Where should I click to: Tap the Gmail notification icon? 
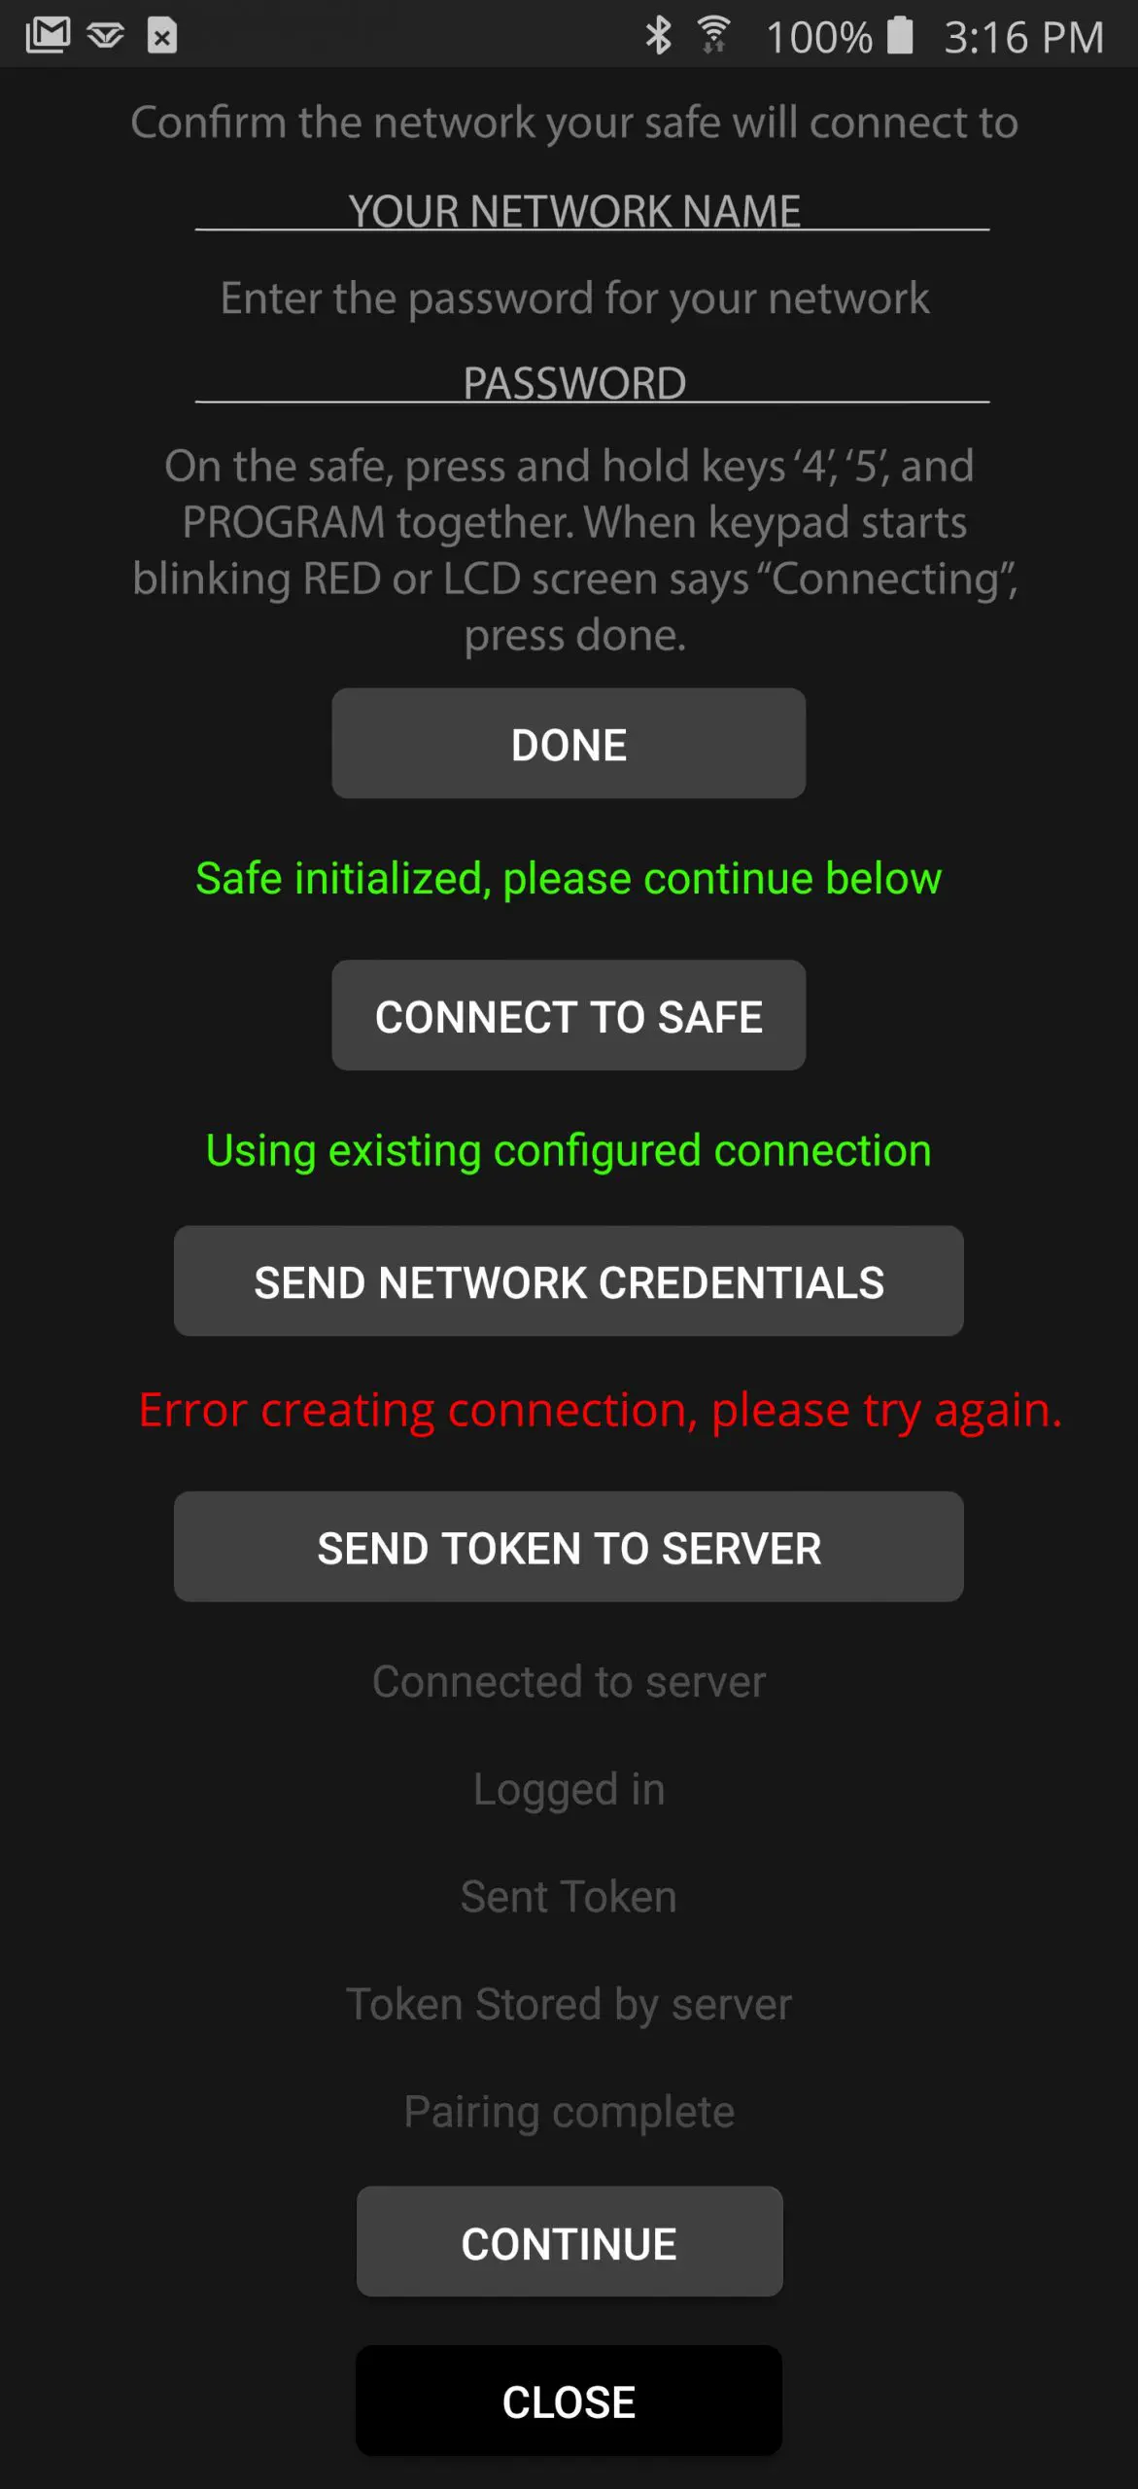tap(48, 36)
